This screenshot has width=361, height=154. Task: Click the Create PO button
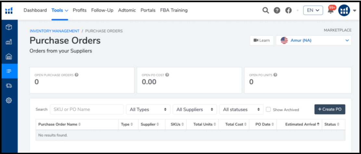(330, 109)
